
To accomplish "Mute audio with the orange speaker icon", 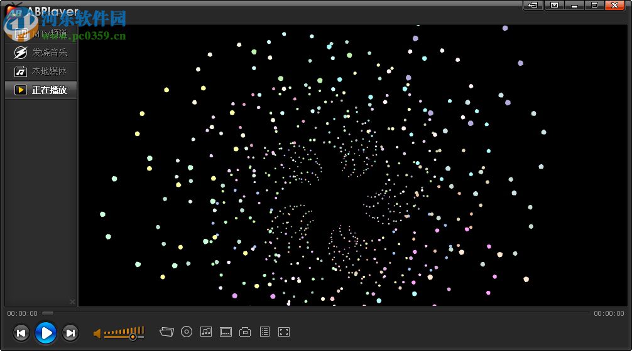I will coord(97,333).
